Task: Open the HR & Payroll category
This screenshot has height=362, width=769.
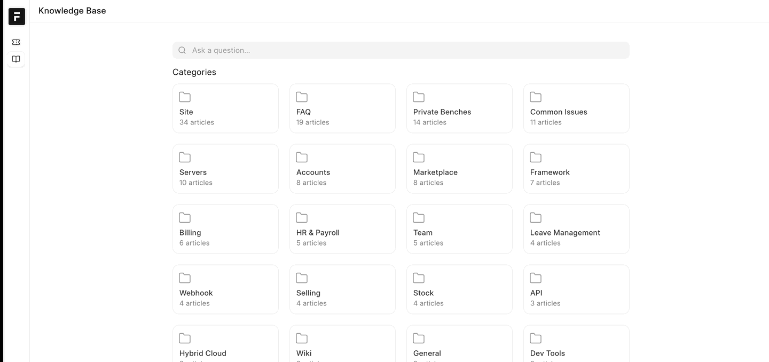Action: point(342,229)
